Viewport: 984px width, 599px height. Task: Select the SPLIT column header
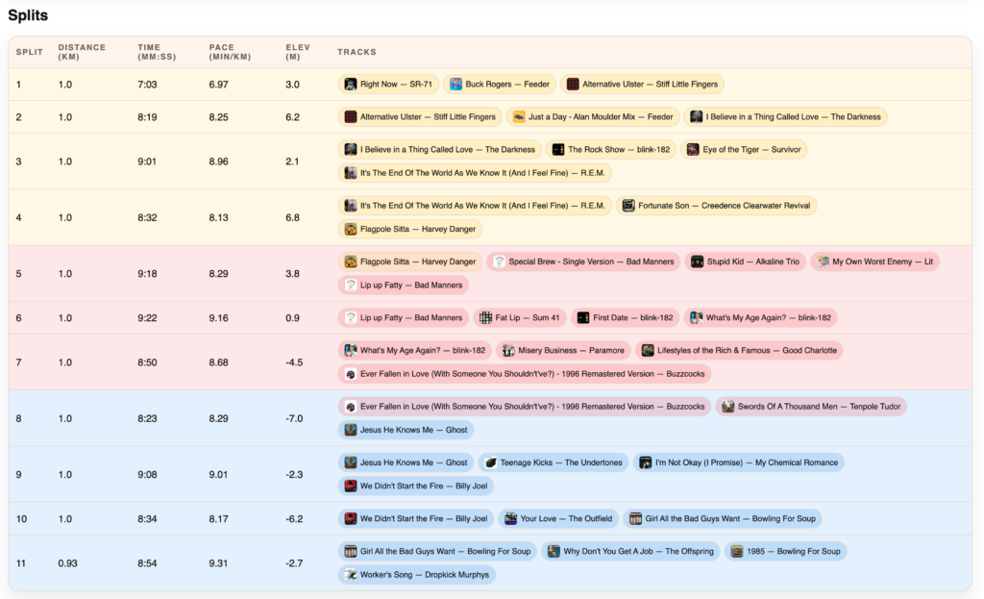[30, 52]
